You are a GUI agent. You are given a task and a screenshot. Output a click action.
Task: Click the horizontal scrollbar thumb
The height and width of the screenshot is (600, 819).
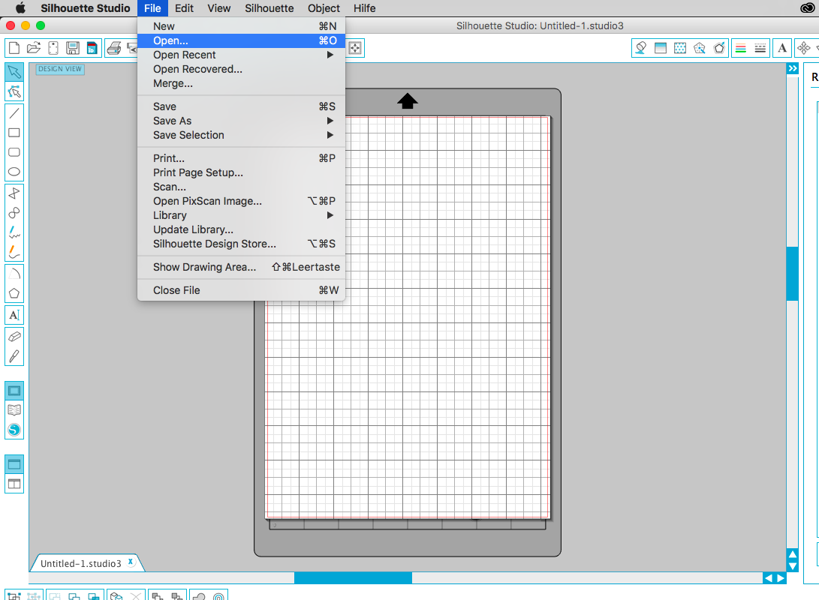[x=353, y=578]
